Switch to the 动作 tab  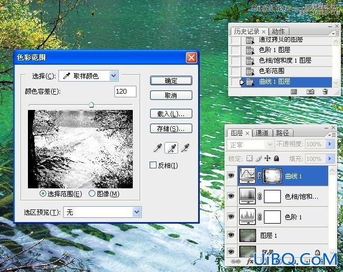coord(279,32)
